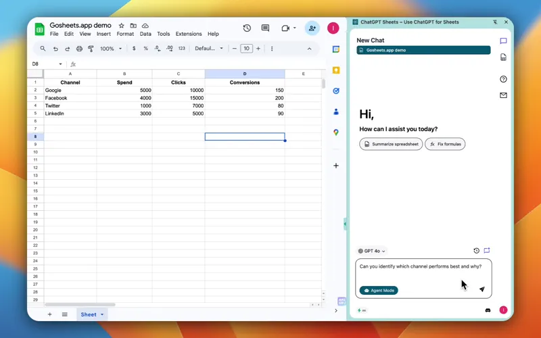
Task: Activate the paint format tool
Action: 91,49
